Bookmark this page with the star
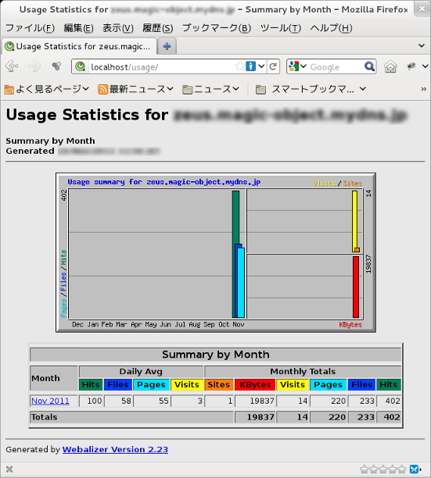This screenshot has width=431, height=478. click(x=240, y=66)
